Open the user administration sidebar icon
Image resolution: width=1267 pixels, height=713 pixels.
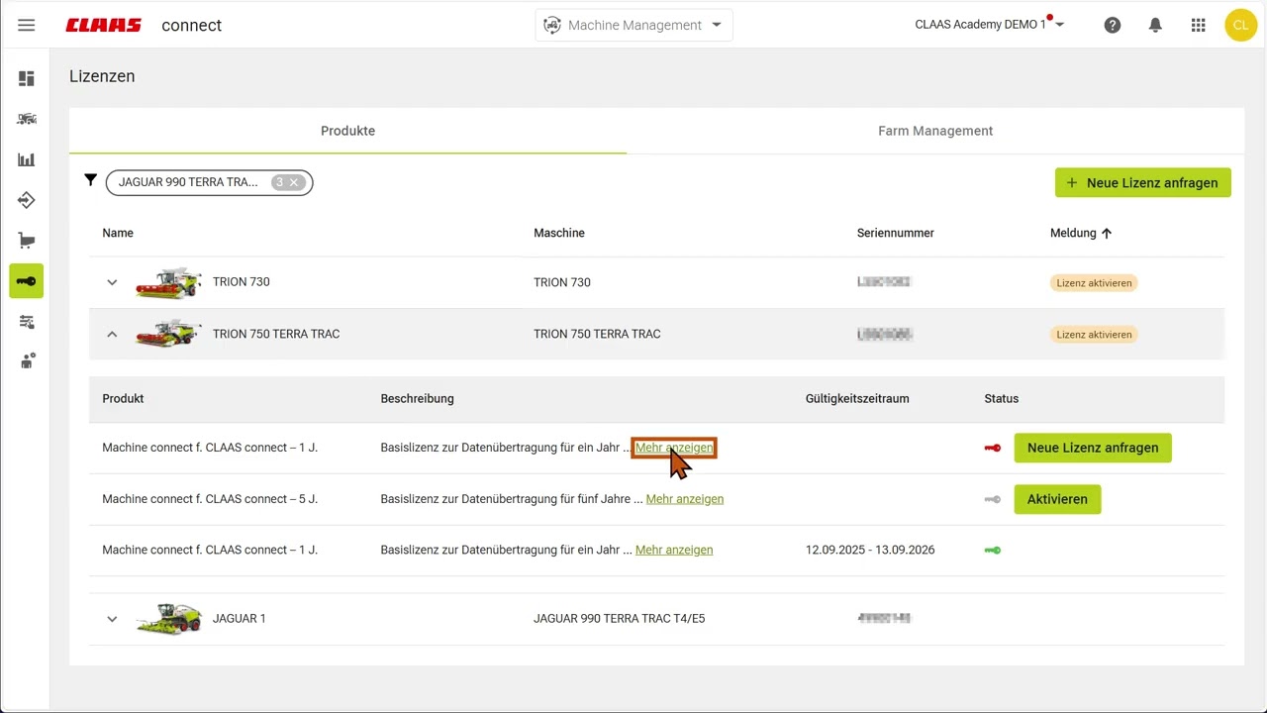pos(27,361)
